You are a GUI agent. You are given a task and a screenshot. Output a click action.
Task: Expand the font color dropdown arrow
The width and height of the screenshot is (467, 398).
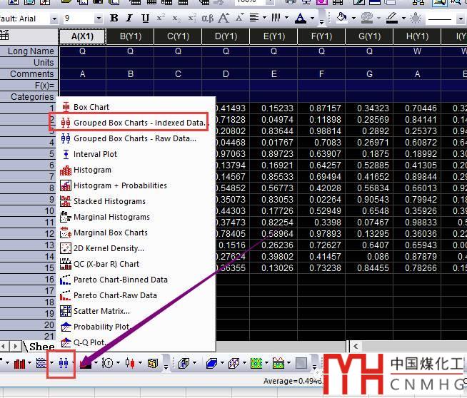click(313, 19)
